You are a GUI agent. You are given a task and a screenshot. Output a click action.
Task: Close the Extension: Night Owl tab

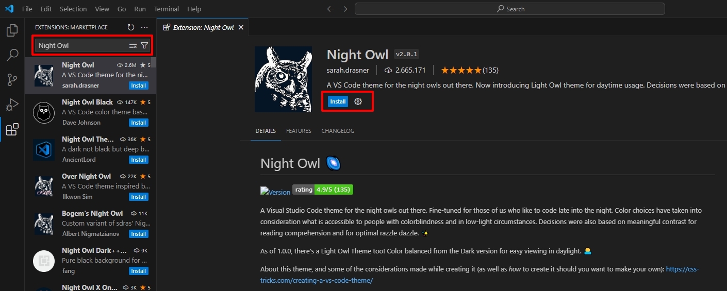click(x=241, y=27)
